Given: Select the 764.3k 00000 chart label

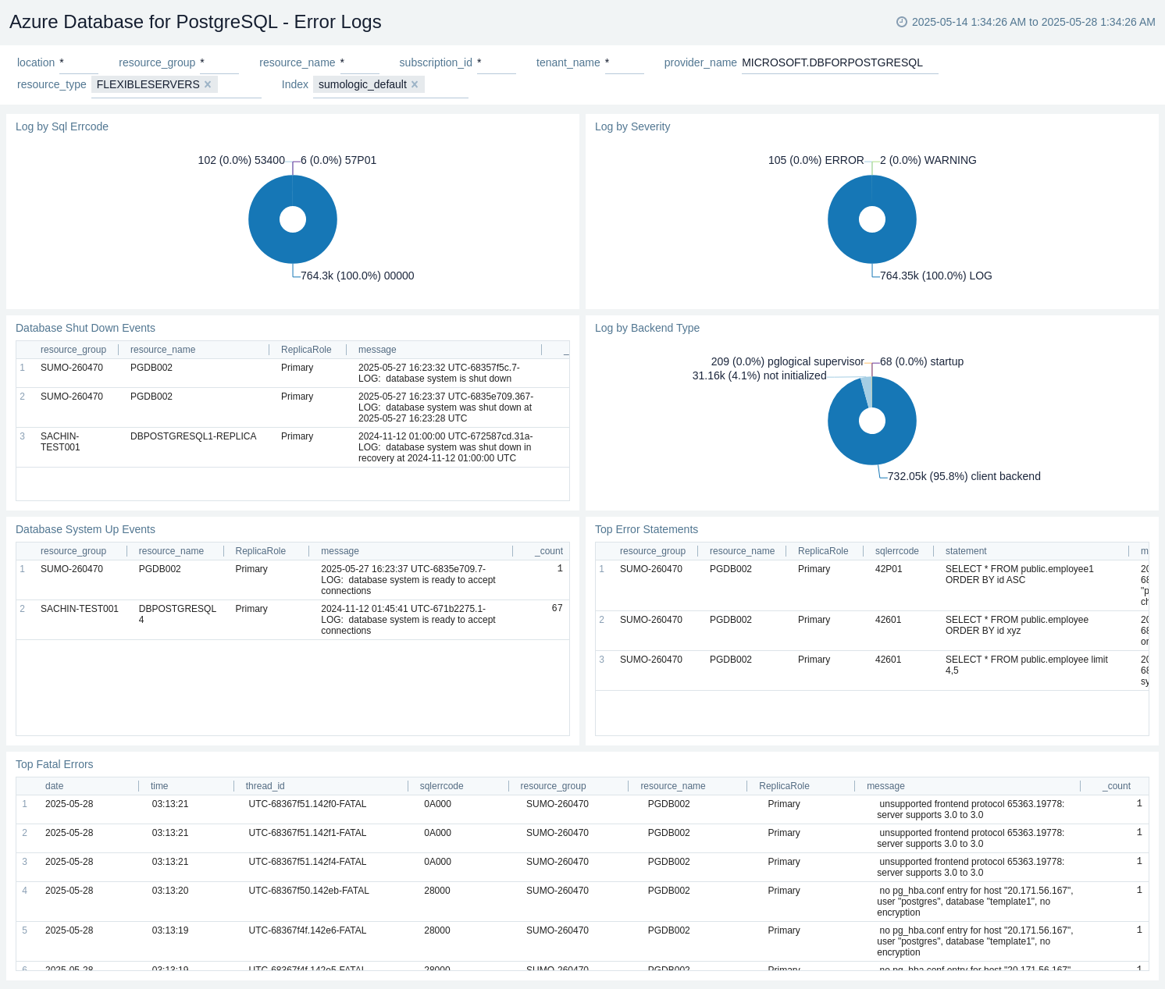Looking at the screenshot, I should (x=357, y=276).
